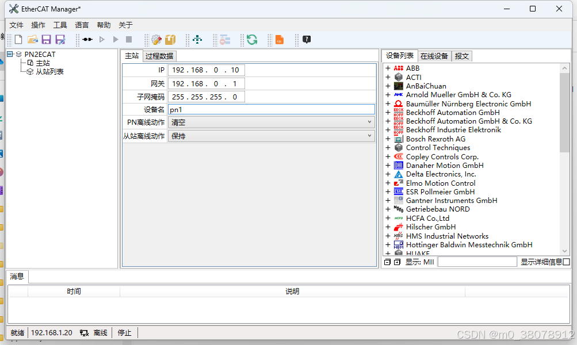This screenshot has width=577, height=345.
Task: Expand the Danaher Motion GmbH node
Action: pos(388,165)
